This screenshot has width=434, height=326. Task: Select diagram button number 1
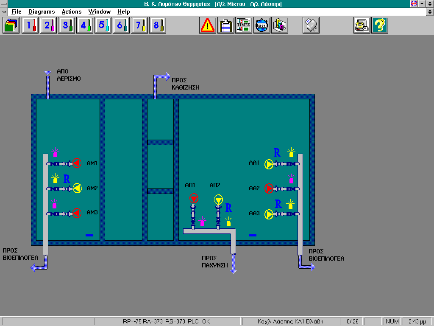click(29, 25)
